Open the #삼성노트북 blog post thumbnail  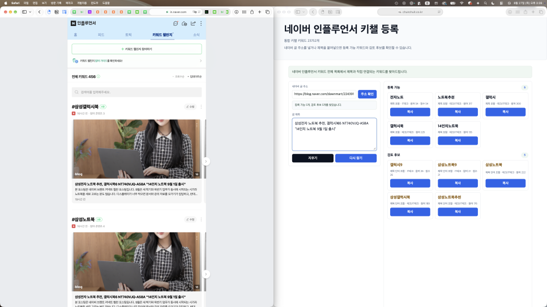(137, 262)
